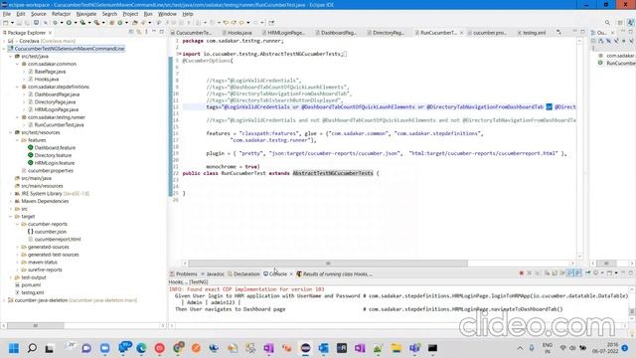Expand the Maven Dependencies node
Image resolution: width=636 pixels, height=358 pixels.
[x=11, y=201]
